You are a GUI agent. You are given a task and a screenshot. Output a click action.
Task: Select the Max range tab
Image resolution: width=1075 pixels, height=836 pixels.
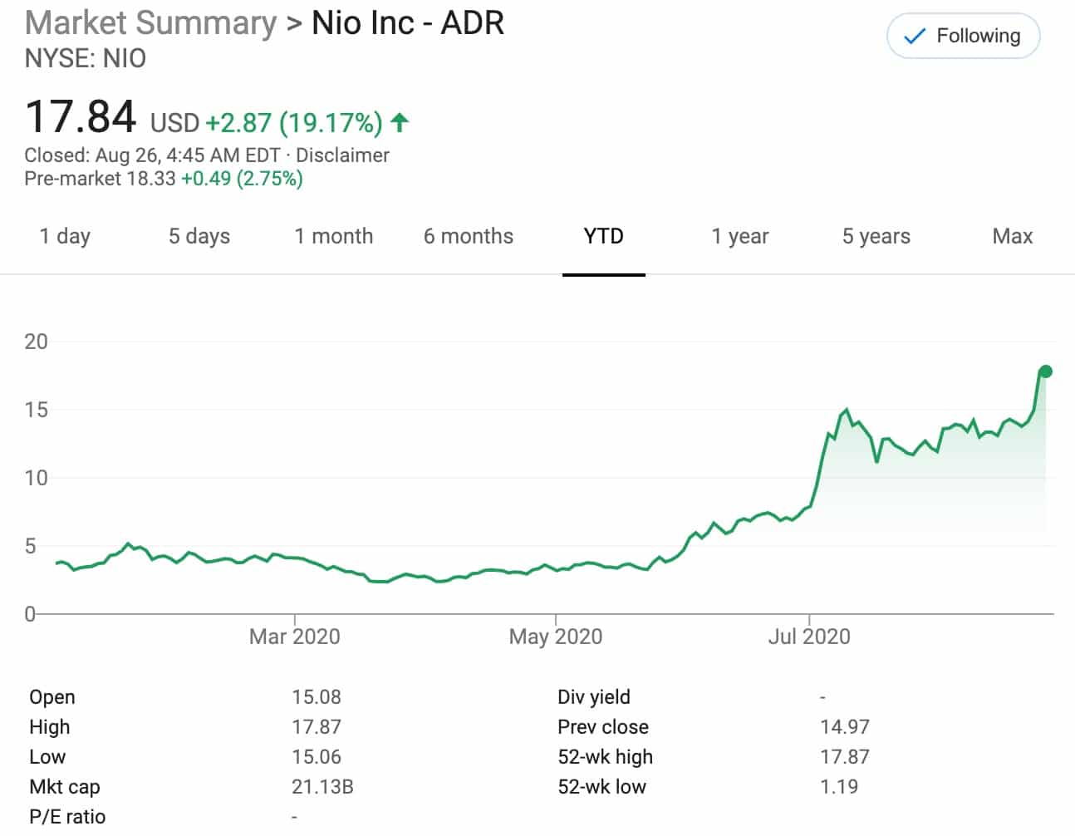coord(1013,237)
